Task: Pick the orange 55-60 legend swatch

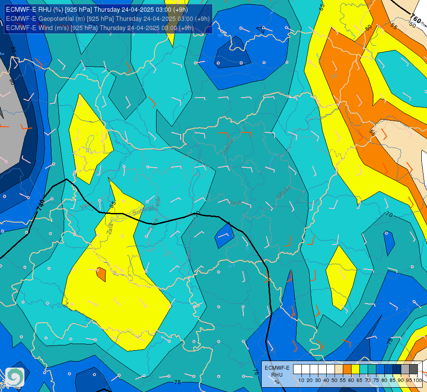Action: point(347,369)
